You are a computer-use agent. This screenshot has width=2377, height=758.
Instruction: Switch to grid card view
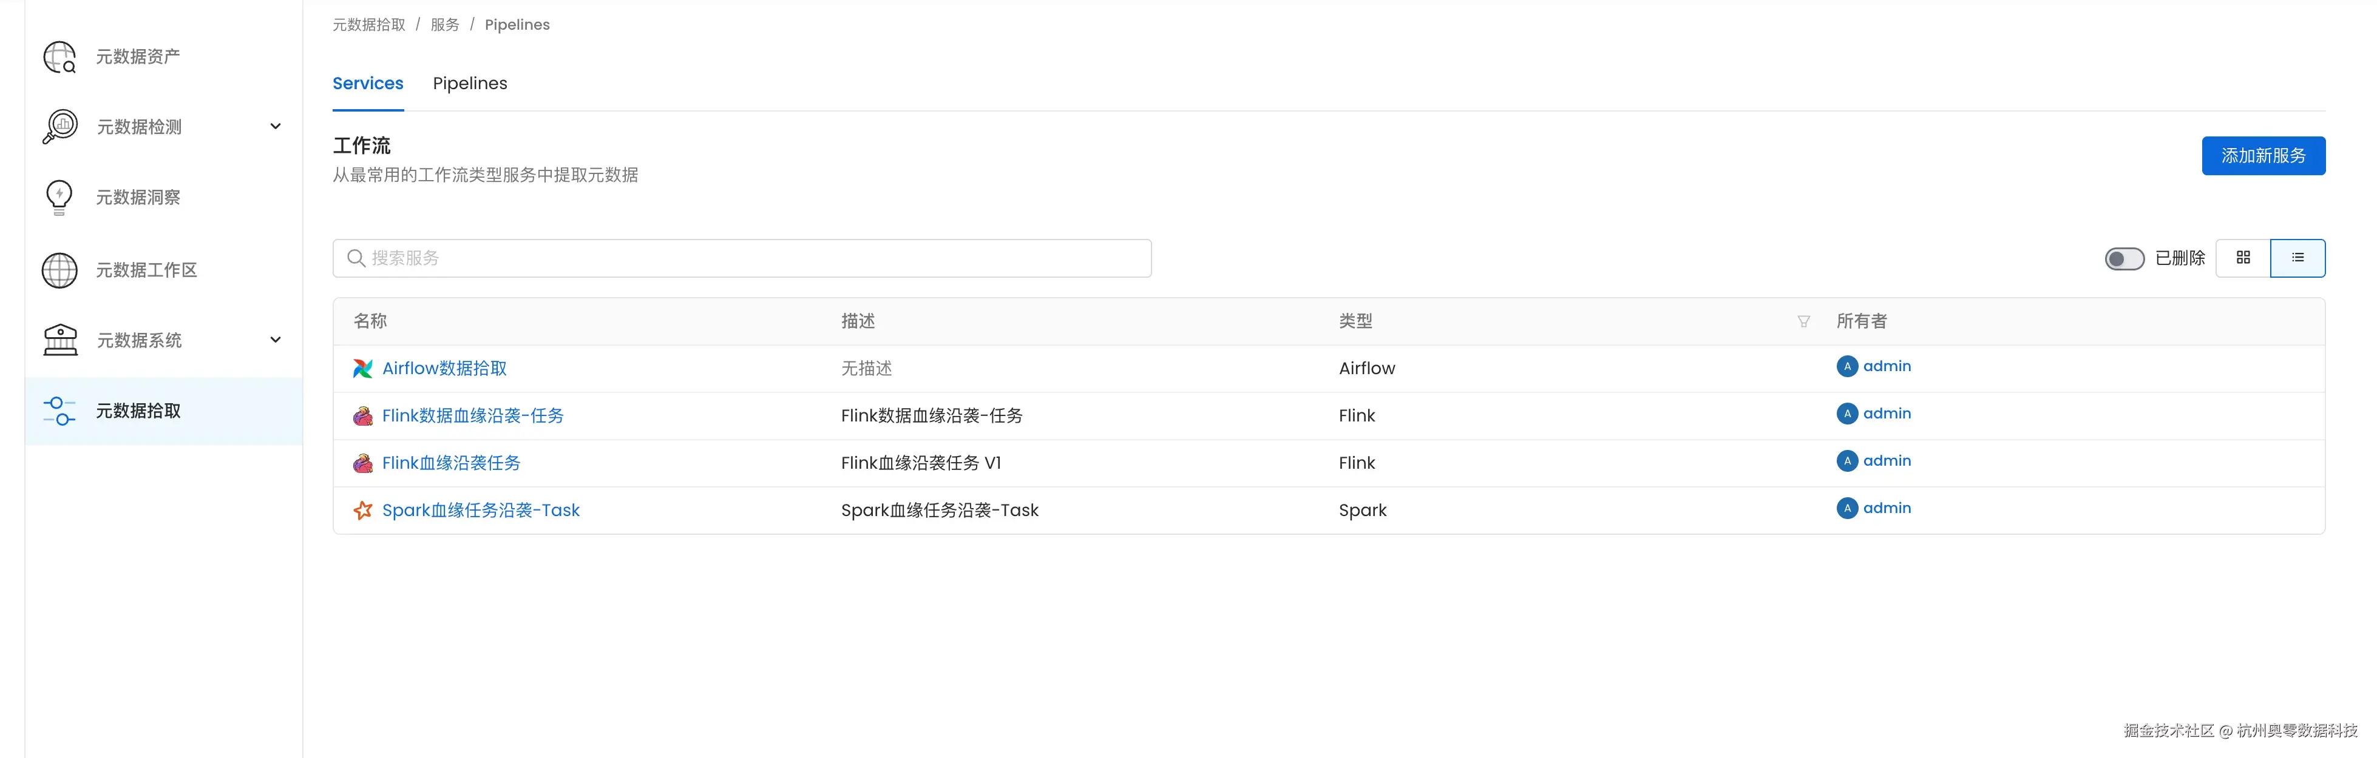pyautogui.click(x=2244, y=258)
